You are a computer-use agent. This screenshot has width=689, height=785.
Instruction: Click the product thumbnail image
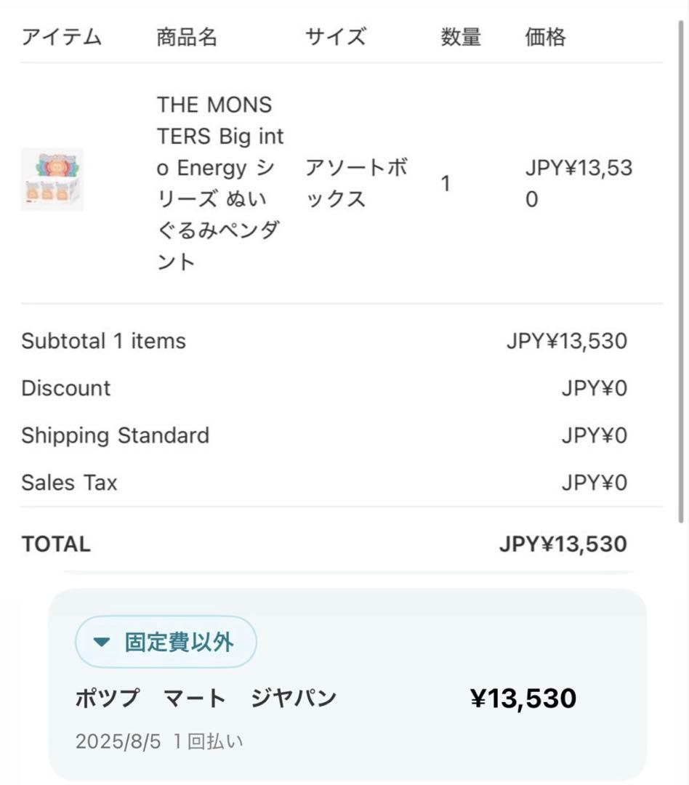point(52,180)
